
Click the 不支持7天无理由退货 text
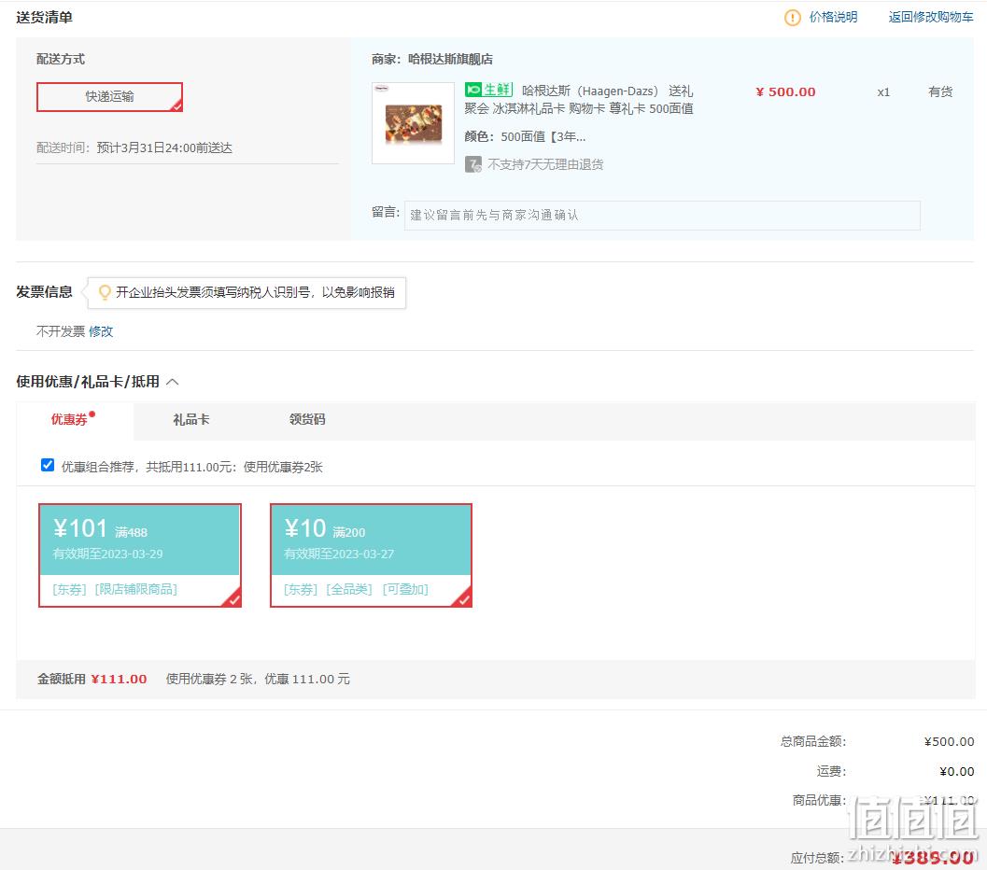tap(545, 165)
